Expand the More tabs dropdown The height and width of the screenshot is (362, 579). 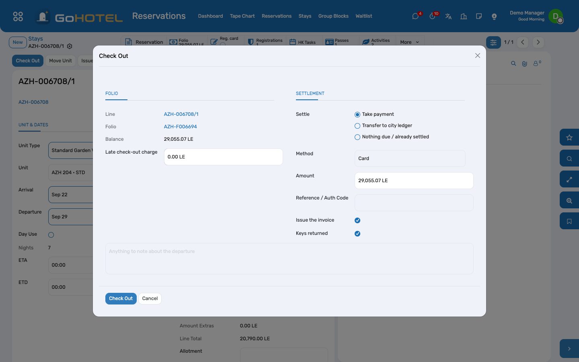pos(409,42)
